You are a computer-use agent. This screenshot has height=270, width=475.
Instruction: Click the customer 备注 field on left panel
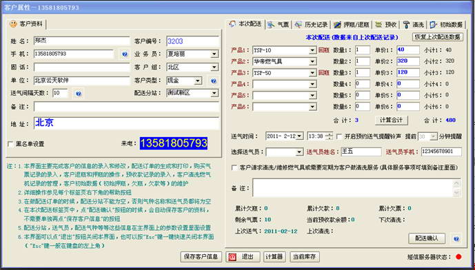click(126, 107)
